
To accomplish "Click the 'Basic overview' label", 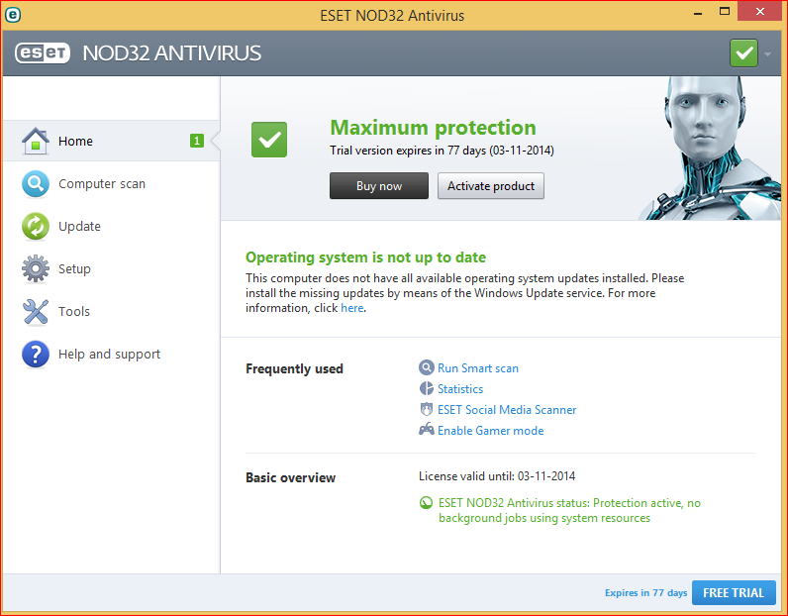I will 290,477.
